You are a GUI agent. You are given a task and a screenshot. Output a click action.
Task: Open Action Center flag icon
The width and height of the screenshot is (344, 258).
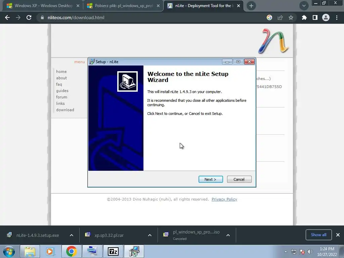point(302,252)
